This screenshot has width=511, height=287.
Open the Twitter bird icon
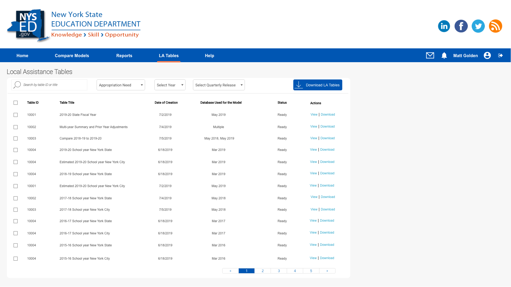coord(478,26)
